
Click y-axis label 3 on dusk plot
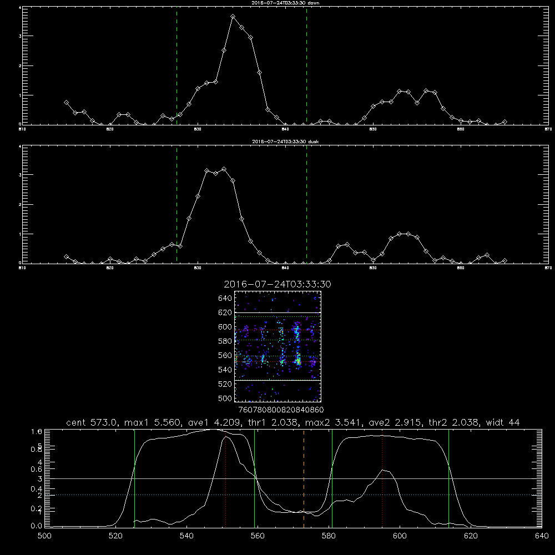(x=20, y=175)
